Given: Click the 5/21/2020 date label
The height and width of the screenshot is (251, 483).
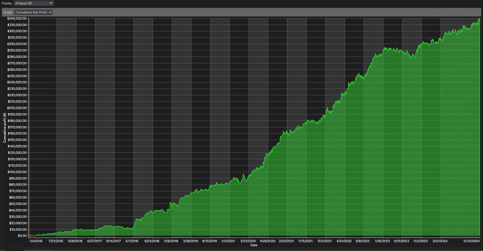Looking at the screenshot, I should [248, 241].
